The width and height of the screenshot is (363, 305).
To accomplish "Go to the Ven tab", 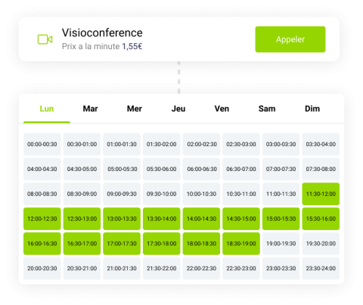I will click(x=222, y=109).
